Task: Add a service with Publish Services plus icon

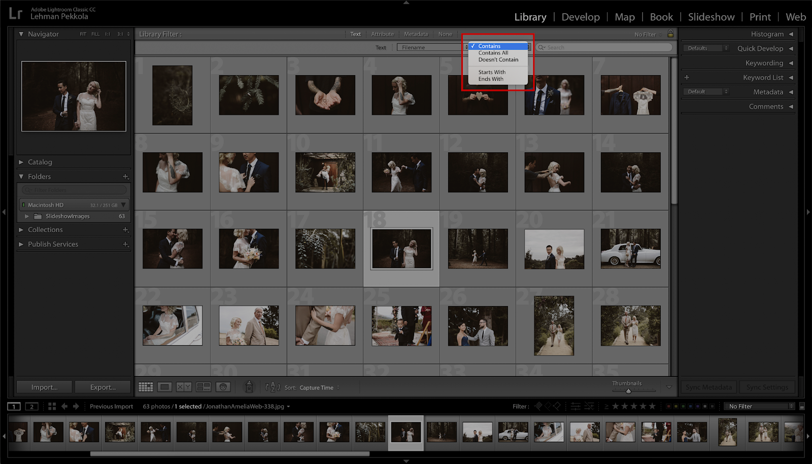Action: click(125, 244)
